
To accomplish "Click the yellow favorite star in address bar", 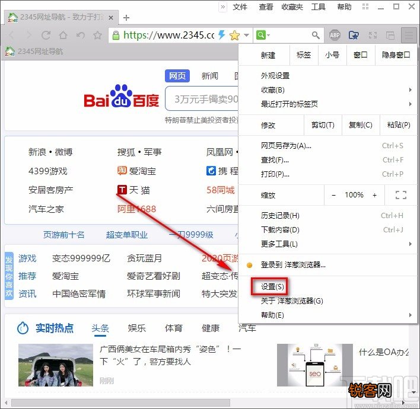I will tap(234, 35).
